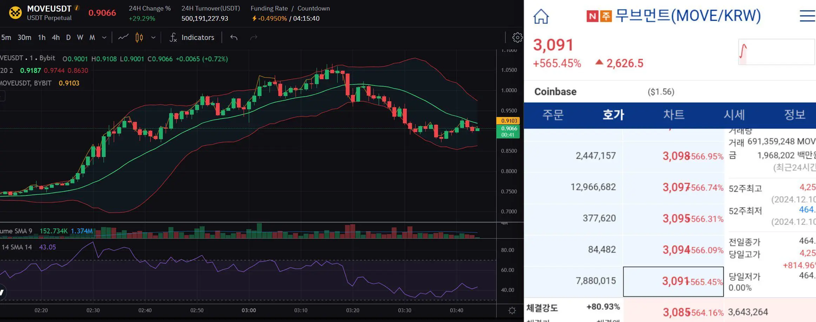The height and width of the screenshot is (322, 816).
Task: Switch chart to 30m timeframe
Action: (24, 37)
